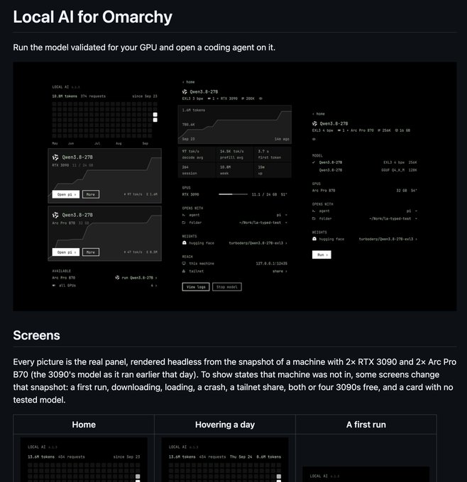Click the '32 GB 54°' value in the Arc Pro panel

pyautogui.click(x=407, y=191)
